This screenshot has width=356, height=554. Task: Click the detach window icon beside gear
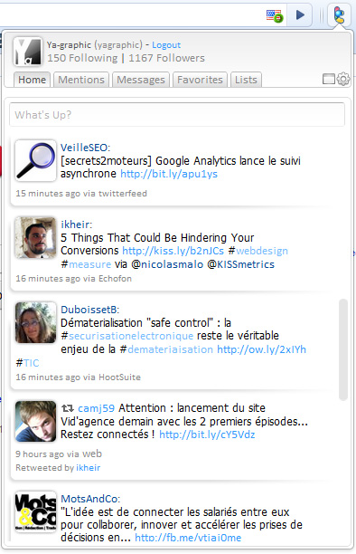click(329, 79)
